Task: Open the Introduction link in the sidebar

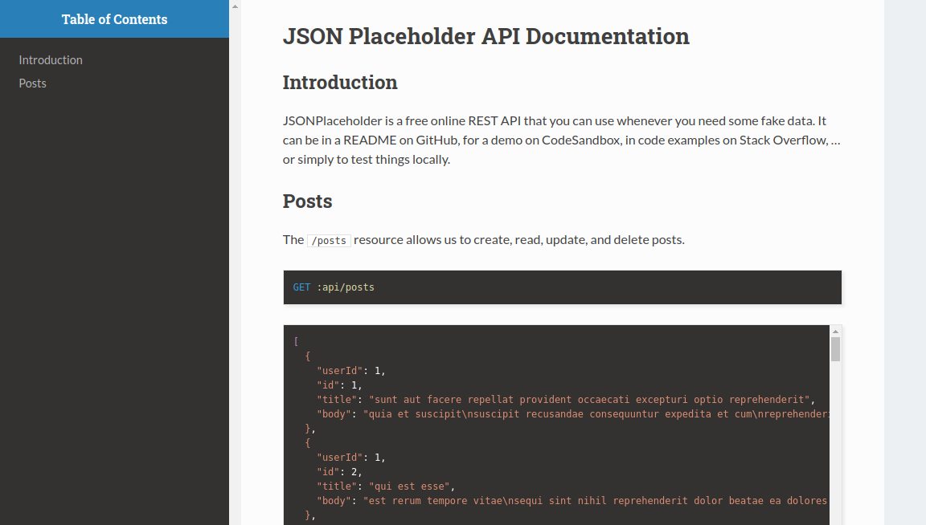Action: pyautogui.click(x=51, y=60)
